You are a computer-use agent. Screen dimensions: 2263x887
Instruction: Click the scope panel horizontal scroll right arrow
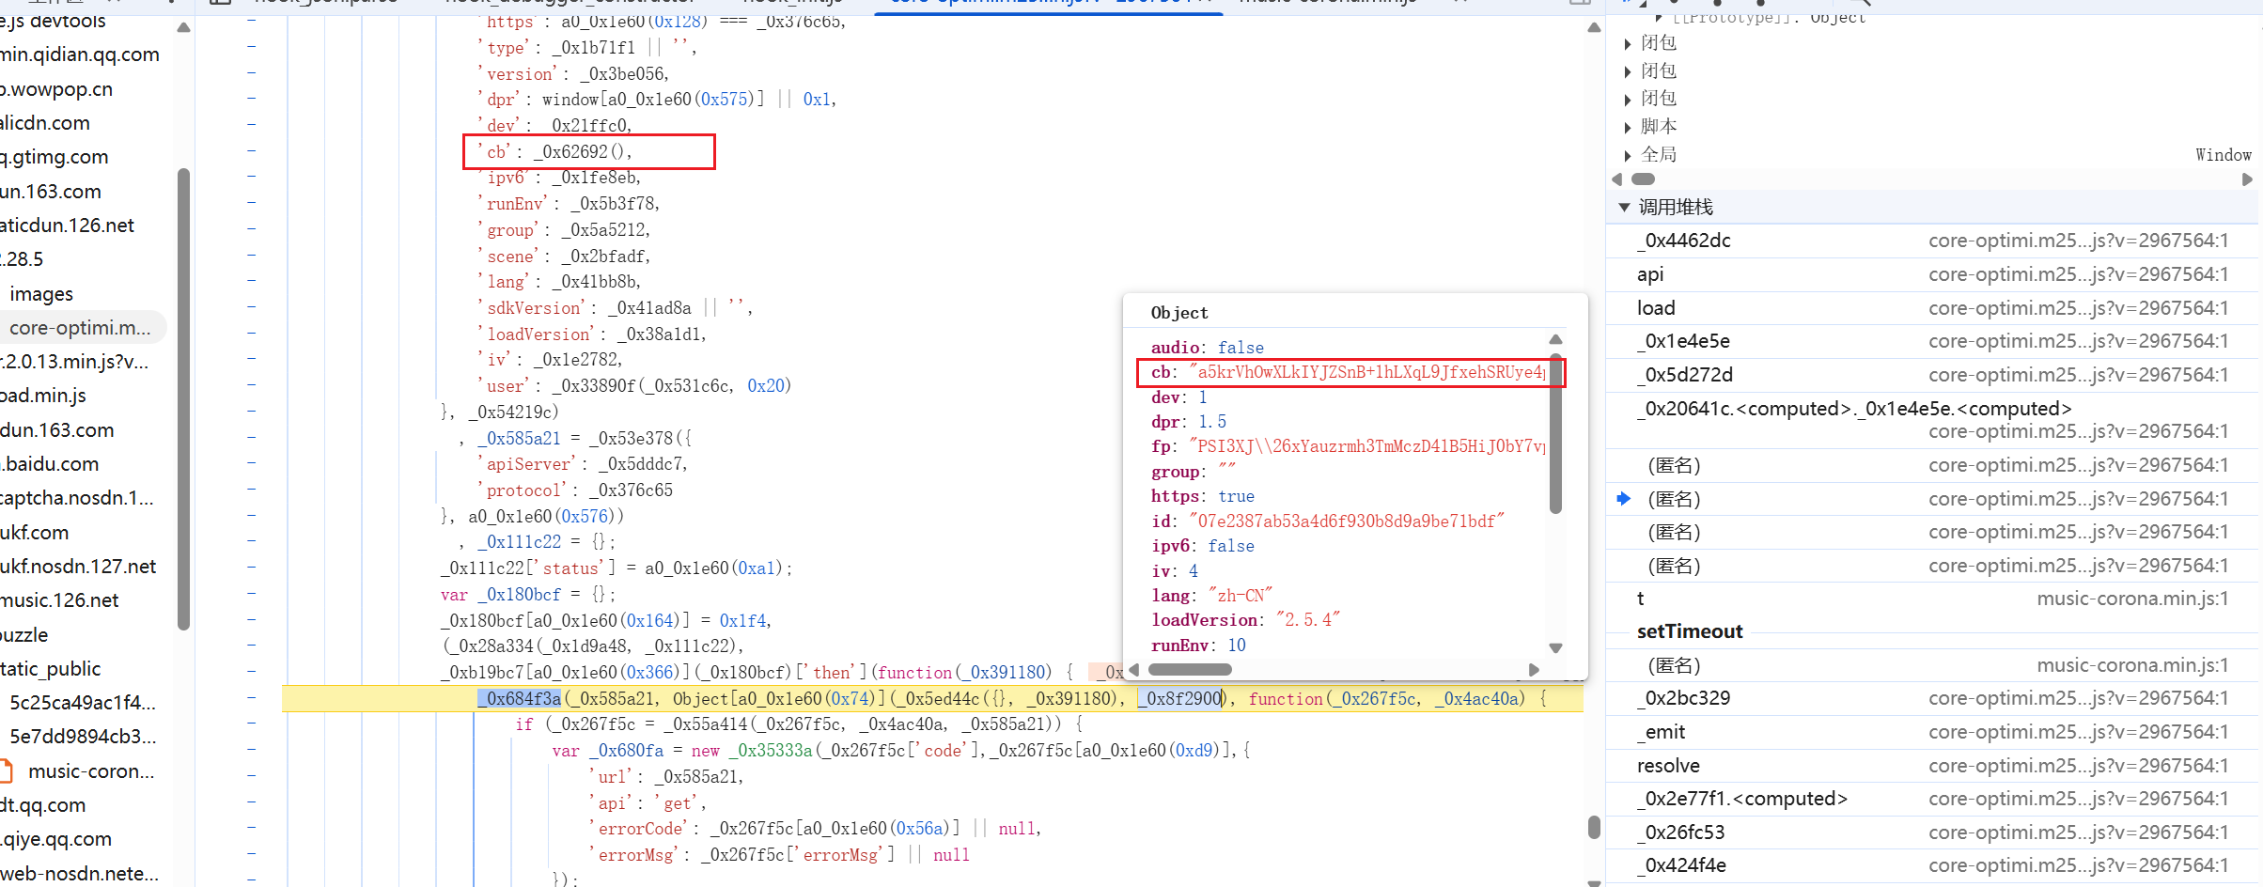[2247, 179]
